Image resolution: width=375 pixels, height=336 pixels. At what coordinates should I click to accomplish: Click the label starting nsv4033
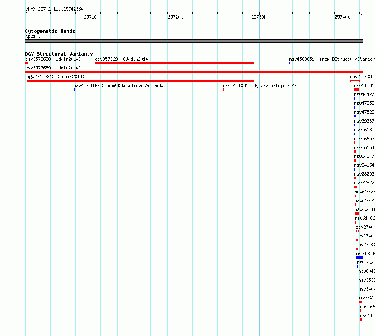[366, 253]
